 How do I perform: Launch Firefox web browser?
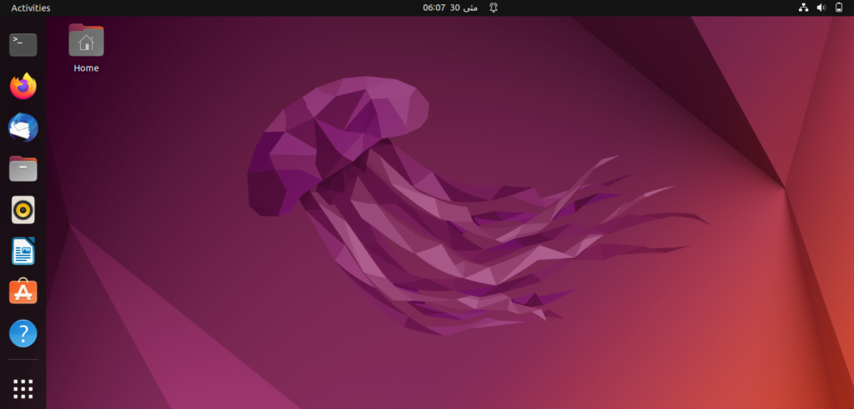coord(23,87)
